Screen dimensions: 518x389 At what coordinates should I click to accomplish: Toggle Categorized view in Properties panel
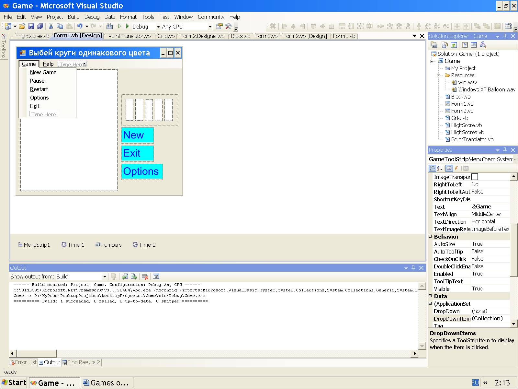[x=432, y=168]
